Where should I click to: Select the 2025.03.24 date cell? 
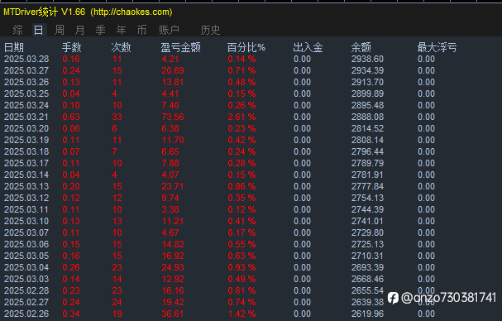point(26,105)
